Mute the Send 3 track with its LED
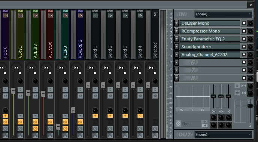 click(125, 73)
